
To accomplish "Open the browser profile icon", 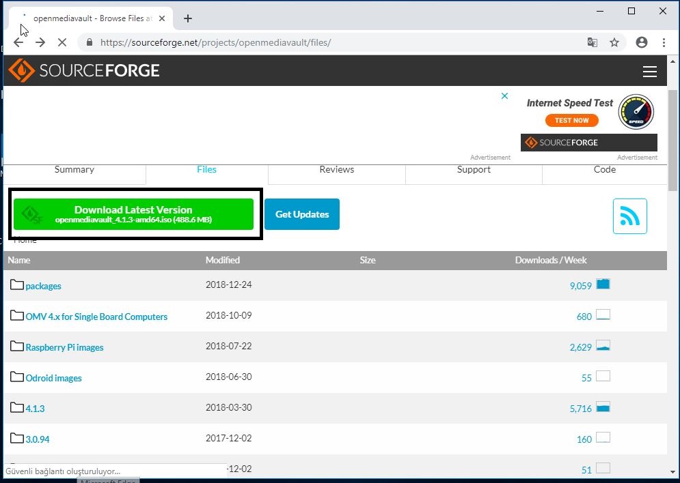I will (x=642, y=42).
